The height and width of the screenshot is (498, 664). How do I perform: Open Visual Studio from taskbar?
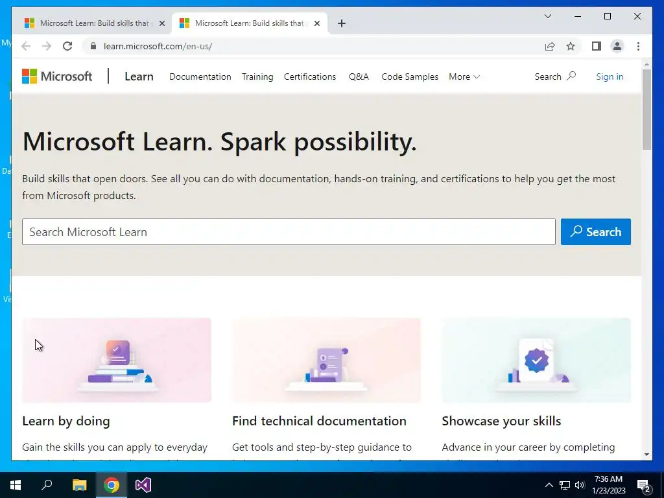point(143,485)
